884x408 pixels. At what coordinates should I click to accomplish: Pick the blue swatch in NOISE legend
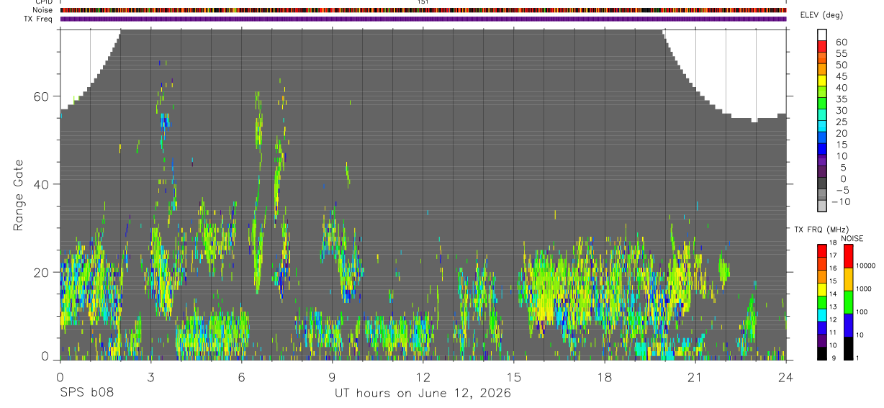849,325
